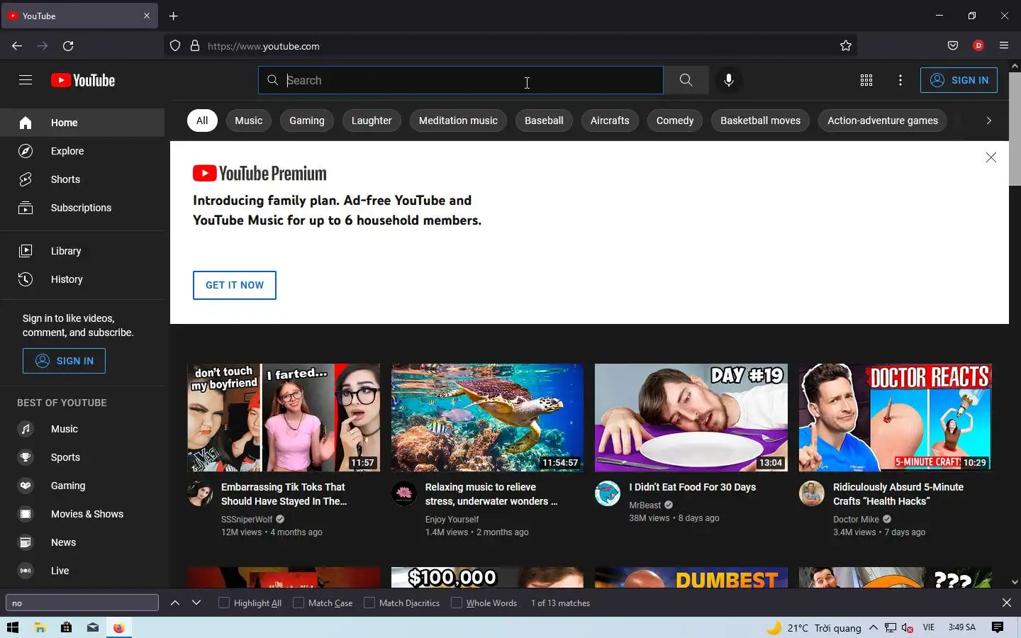Image resolution: width=1021 pixels, height=638 pixels.
Task: Click the SSSniperWolf channel avatar
Action: coord(200,493)
